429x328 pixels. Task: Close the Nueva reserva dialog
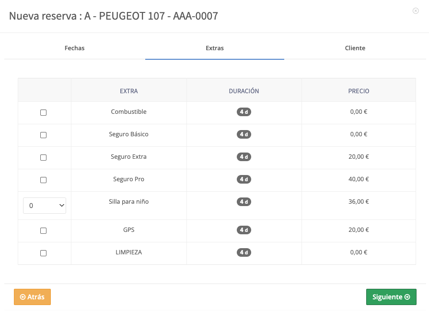coord(416,11)
